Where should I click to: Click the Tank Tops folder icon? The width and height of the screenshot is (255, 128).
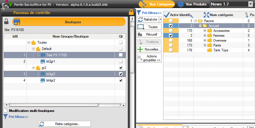coord(210,50)
